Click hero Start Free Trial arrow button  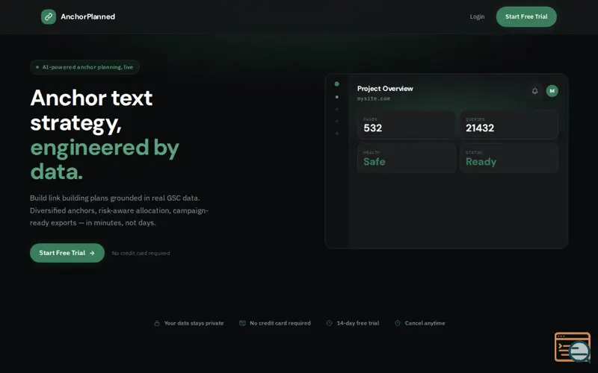[x=67, y=253]
